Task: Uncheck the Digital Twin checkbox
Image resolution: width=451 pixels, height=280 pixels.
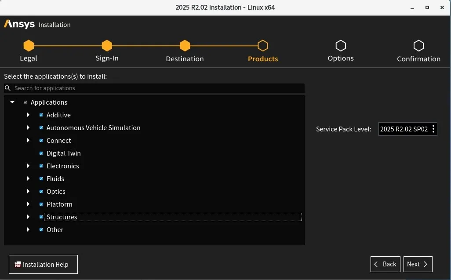Action: (x=41, y=153)
